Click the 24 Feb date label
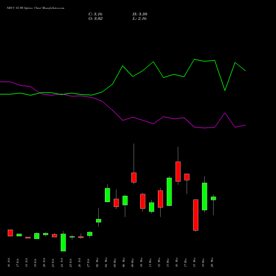 62,262
